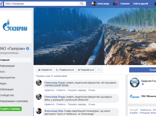
Task: Switch language to Español
Action: click(134, 113)
